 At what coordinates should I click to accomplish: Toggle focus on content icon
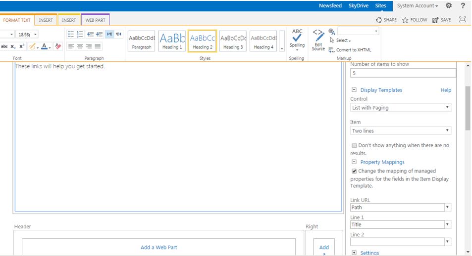pyautogui.click(x=463, y=20)
